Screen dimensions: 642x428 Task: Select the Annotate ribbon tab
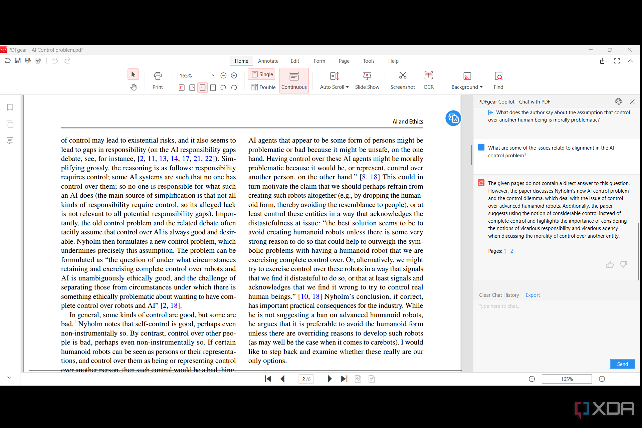268,61
